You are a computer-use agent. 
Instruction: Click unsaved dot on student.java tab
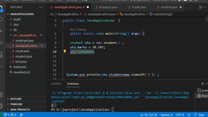[181, 7]
